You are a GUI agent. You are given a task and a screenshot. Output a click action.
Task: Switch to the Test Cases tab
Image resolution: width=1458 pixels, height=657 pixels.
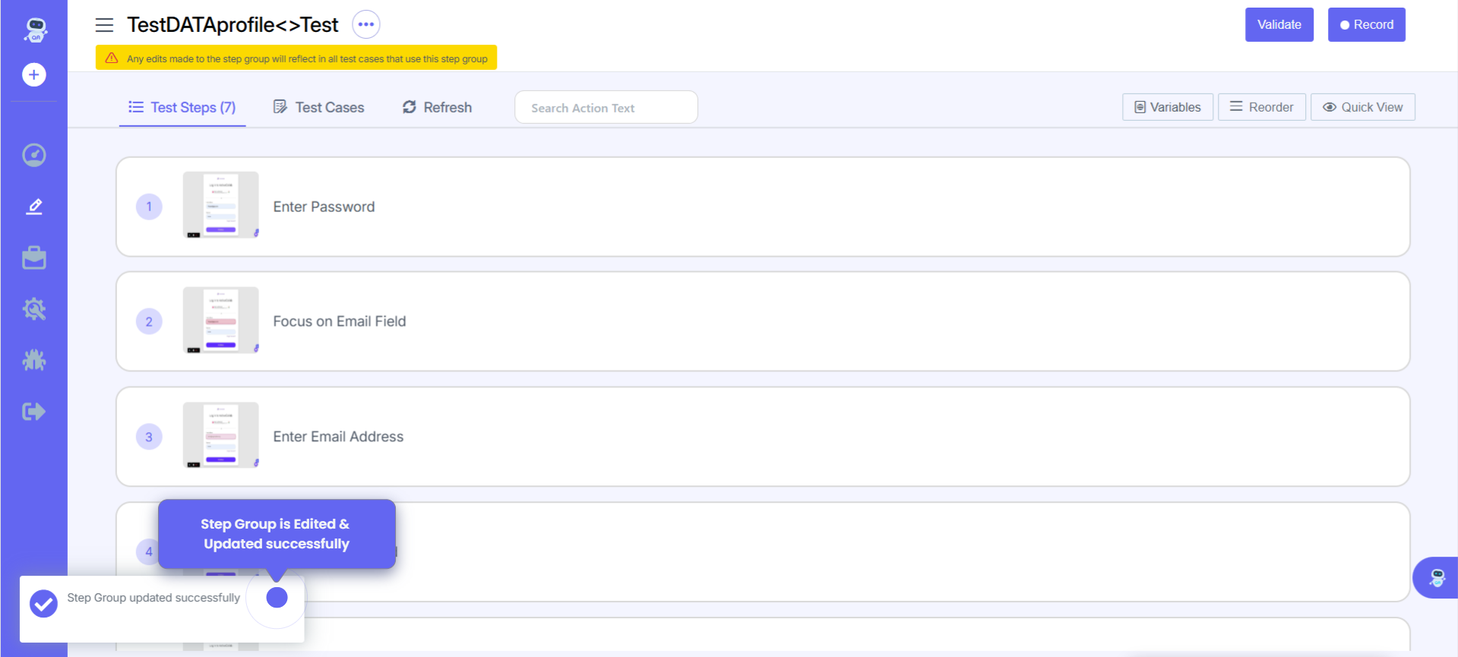319,107
